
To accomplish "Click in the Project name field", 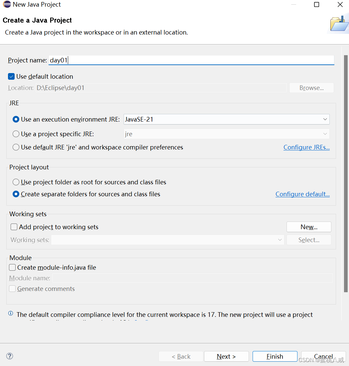I will [x=191, y=60].
